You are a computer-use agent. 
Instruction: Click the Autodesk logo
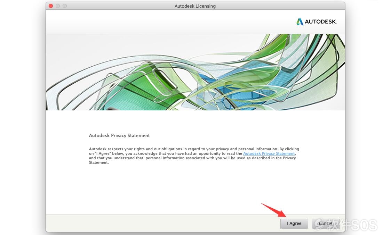point(316,22)
